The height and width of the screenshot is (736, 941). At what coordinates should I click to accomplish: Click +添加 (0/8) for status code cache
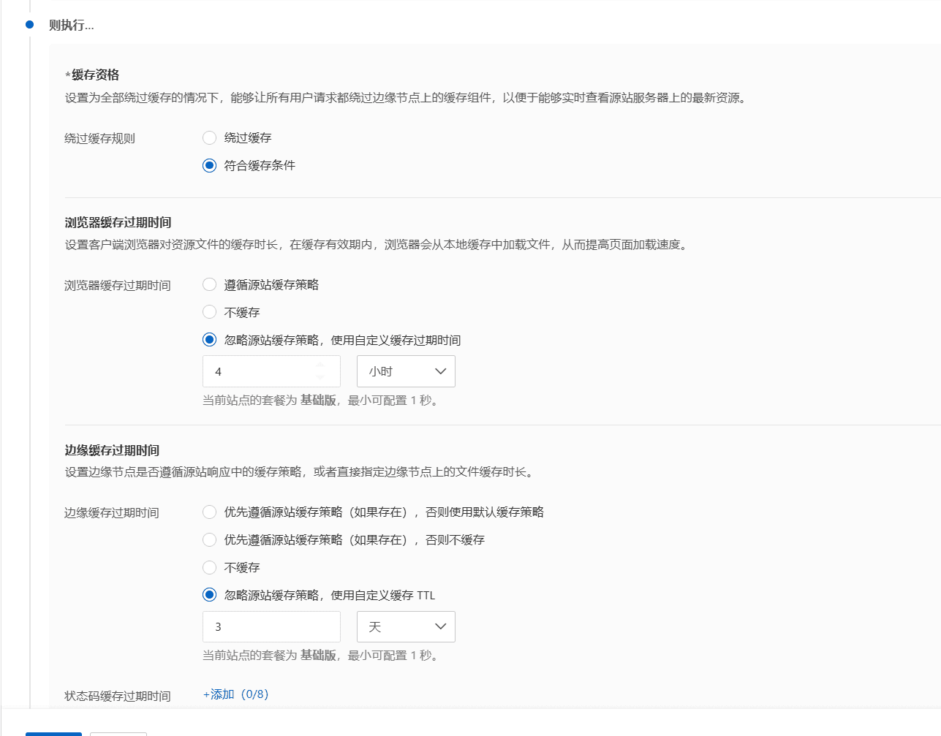235,694
